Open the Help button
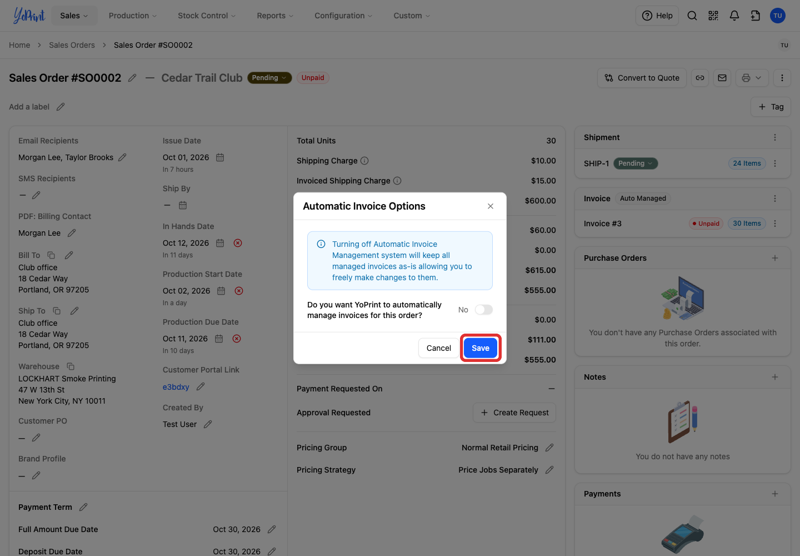800x556 pixels. tap(657, 16)
